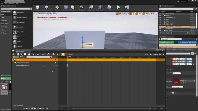Click the Launch toolbar icon
Viewport: 198px width, 111px height.
[x=127, y=7]
